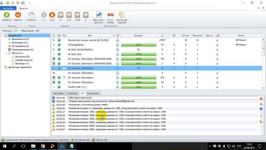The width and height of the screenshot is (266, 150).
Task: Click the Vk.bot new progress bar
Action: [x=138, y=54]
